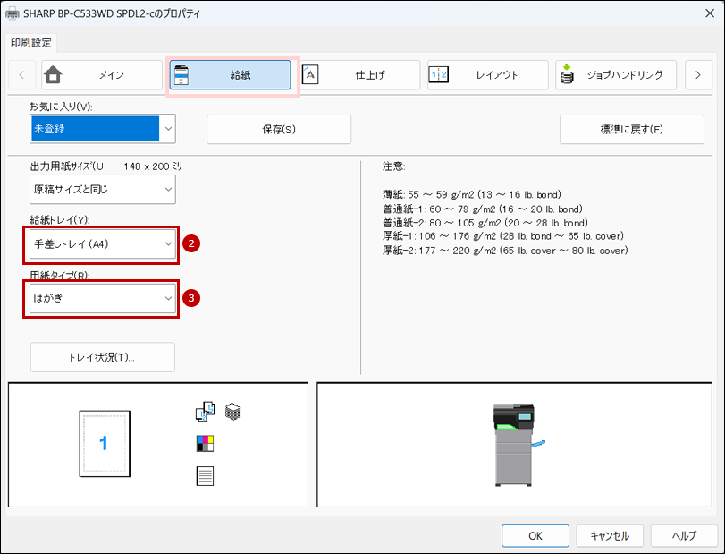
Task: Click the printer image in the preview
Action: pos(516,444)
